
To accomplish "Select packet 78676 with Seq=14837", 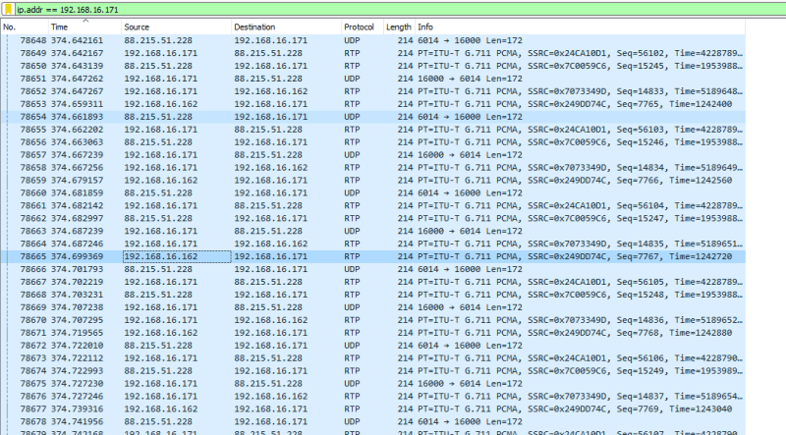I will 373,396.
